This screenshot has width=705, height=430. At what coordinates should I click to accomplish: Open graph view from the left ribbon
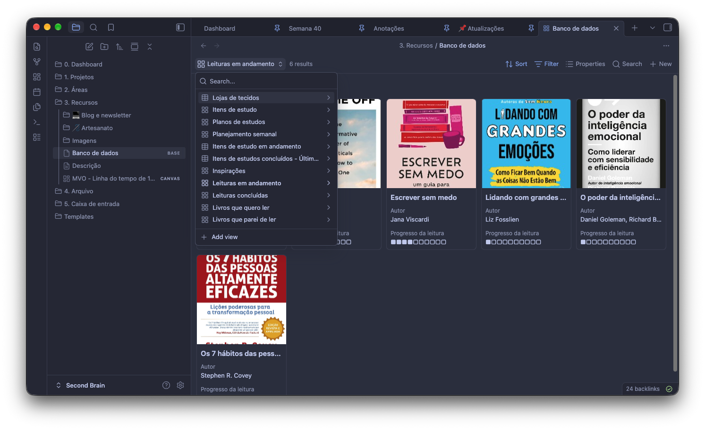37,62
